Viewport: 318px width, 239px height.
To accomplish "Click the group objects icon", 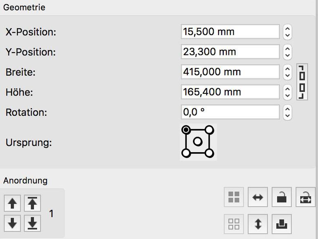I will click(x=234, y=197).
